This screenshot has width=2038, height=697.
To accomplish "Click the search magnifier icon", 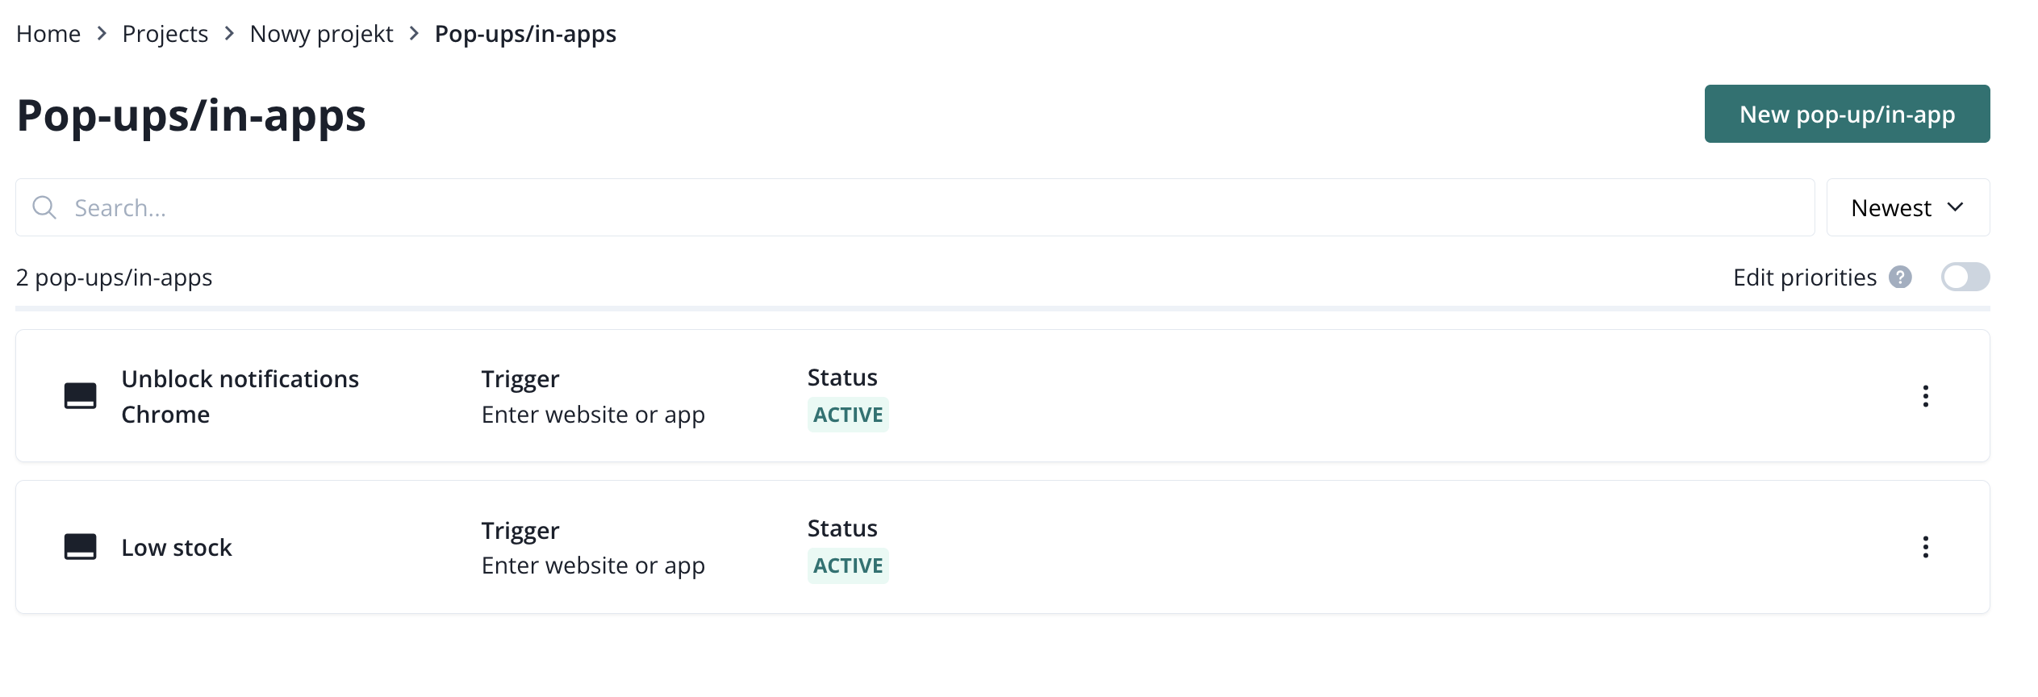I will pos(44,208).
